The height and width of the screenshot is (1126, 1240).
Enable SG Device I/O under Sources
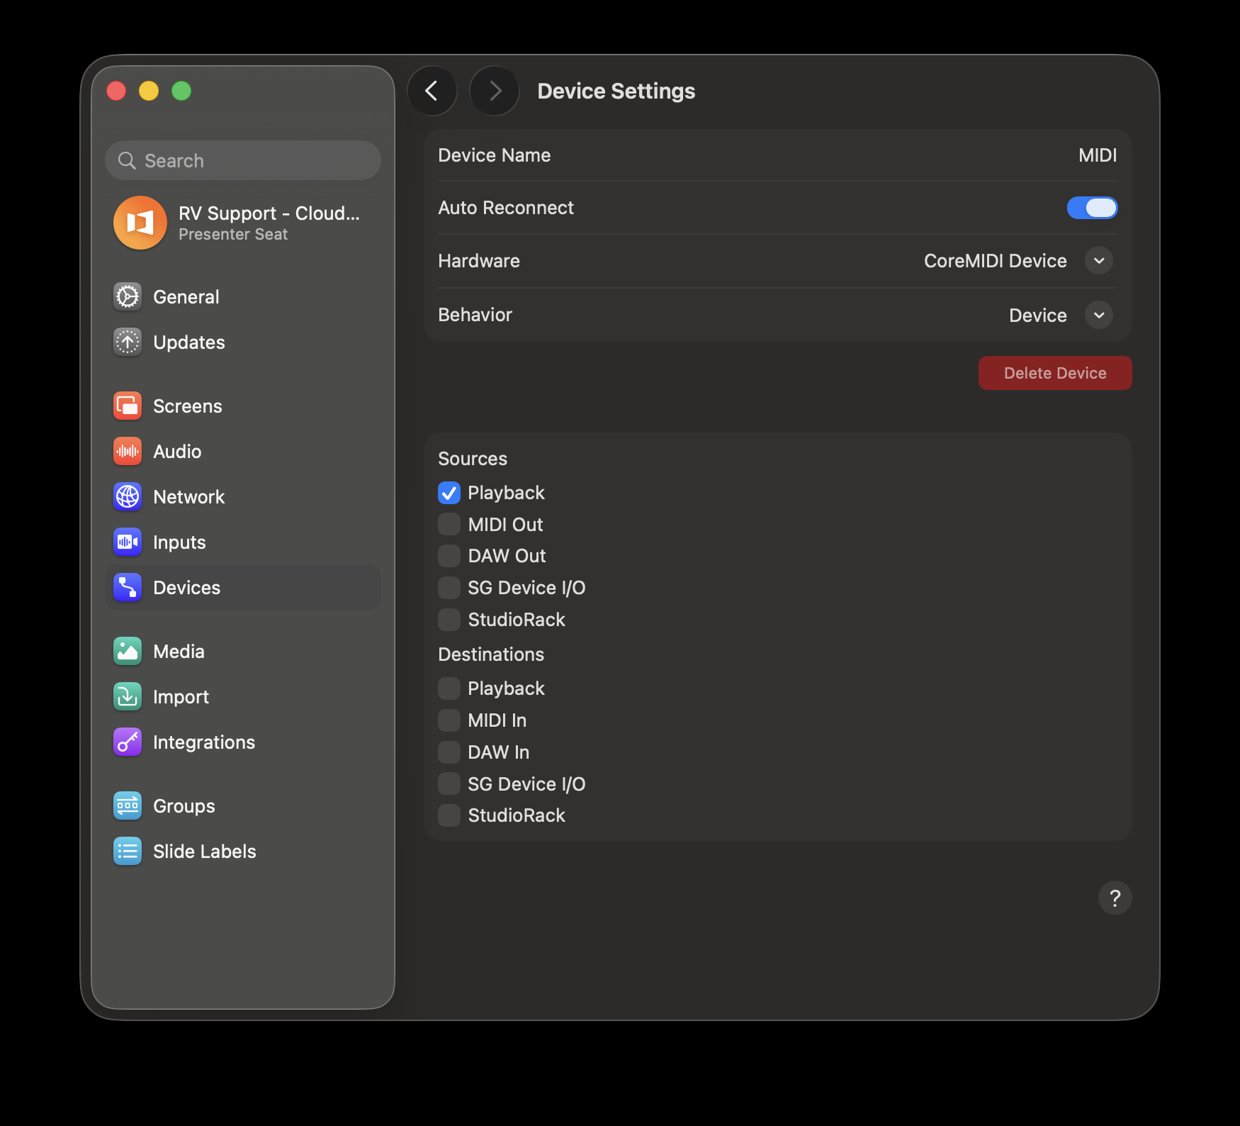click(449, 587)
